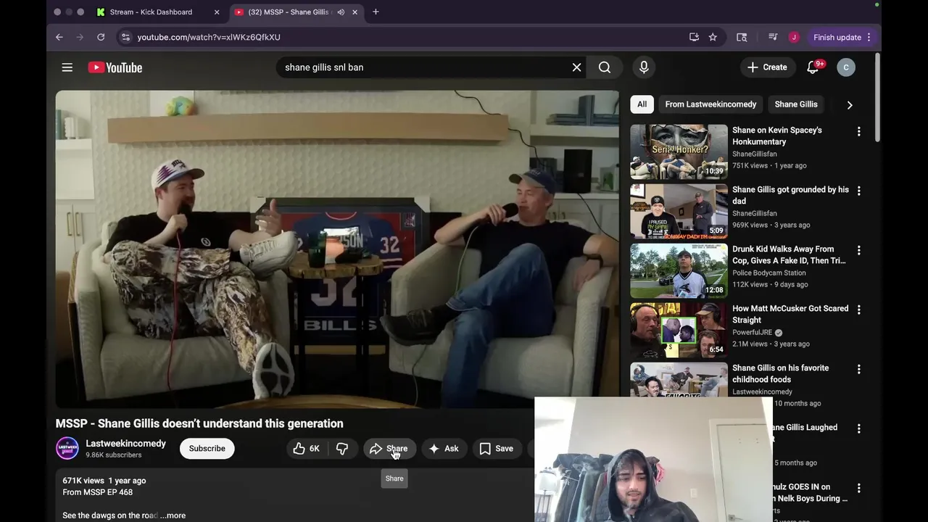Open Drunk Kid Walks Away From Cop thumbnail
928x522 pixels.
click(x=679, y=270)
